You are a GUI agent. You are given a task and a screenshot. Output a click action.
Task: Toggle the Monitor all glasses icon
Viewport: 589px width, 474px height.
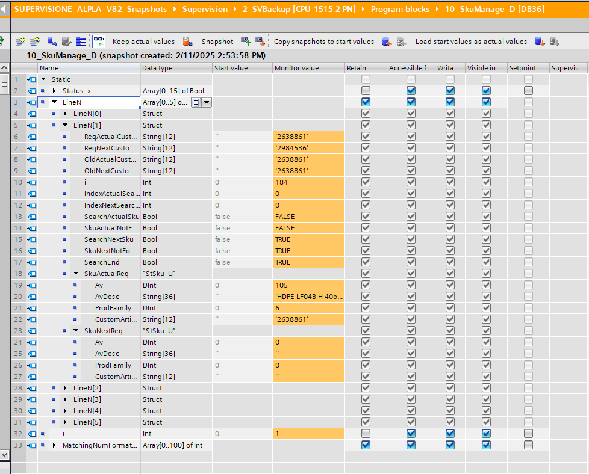click(x=99, y=42)
